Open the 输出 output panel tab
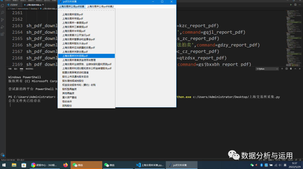Viewport: 303px width, 169px height. pyautogui.click(x=16, y=69)
